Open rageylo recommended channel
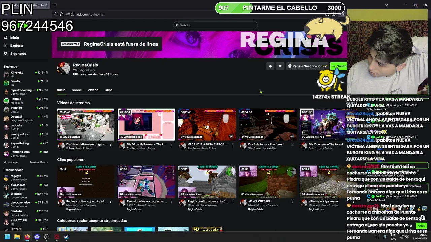Viewport: 431px width, 242px height. pyautogui.click(x=26, y=178)
